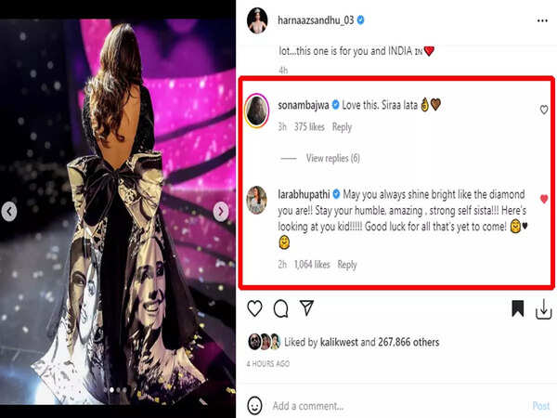Click harnaazsandhu_03 profile picture avatar
The height and width of the screenshot is (418, 557).
(x=257, y=19)
